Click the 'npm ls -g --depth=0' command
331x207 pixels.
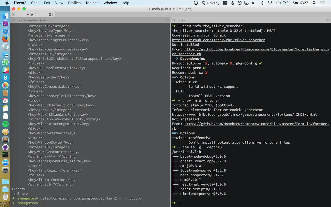(x=202, y=147)
